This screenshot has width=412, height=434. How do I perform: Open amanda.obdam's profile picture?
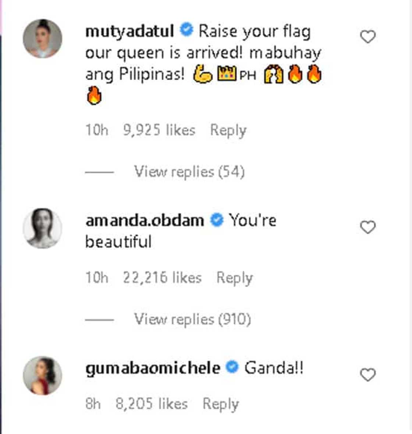click(x=43, y=228)
